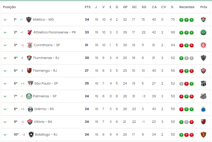Sort table by PTS column header

point(87,7)
